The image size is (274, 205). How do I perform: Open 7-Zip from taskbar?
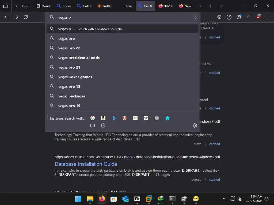tap(137, 199)
